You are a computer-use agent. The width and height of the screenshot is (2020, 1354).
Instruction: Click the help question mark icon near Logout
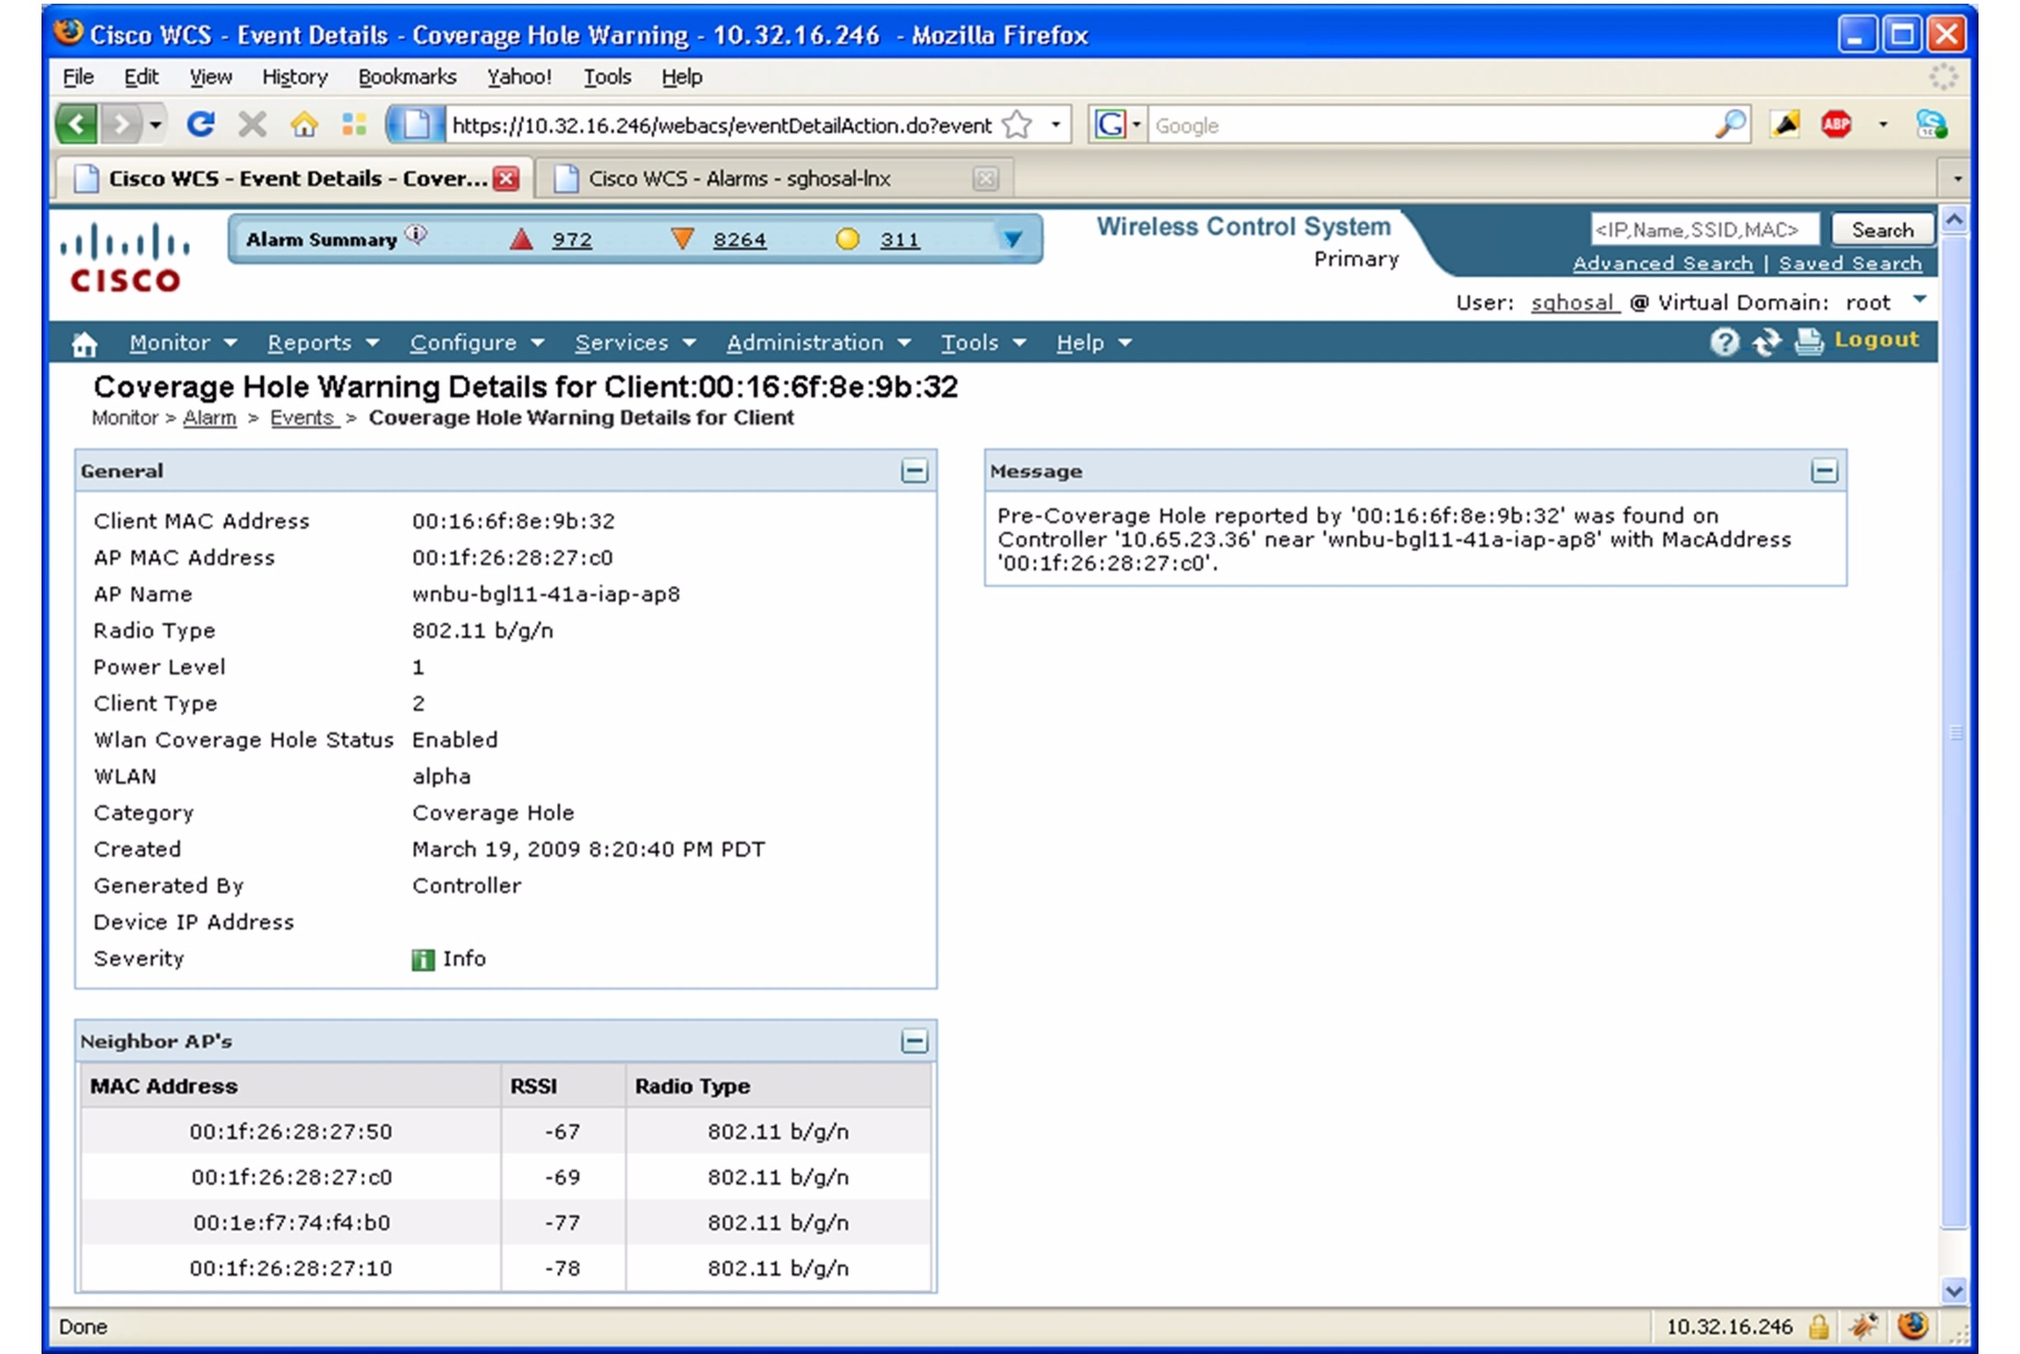click(1723, 341)
